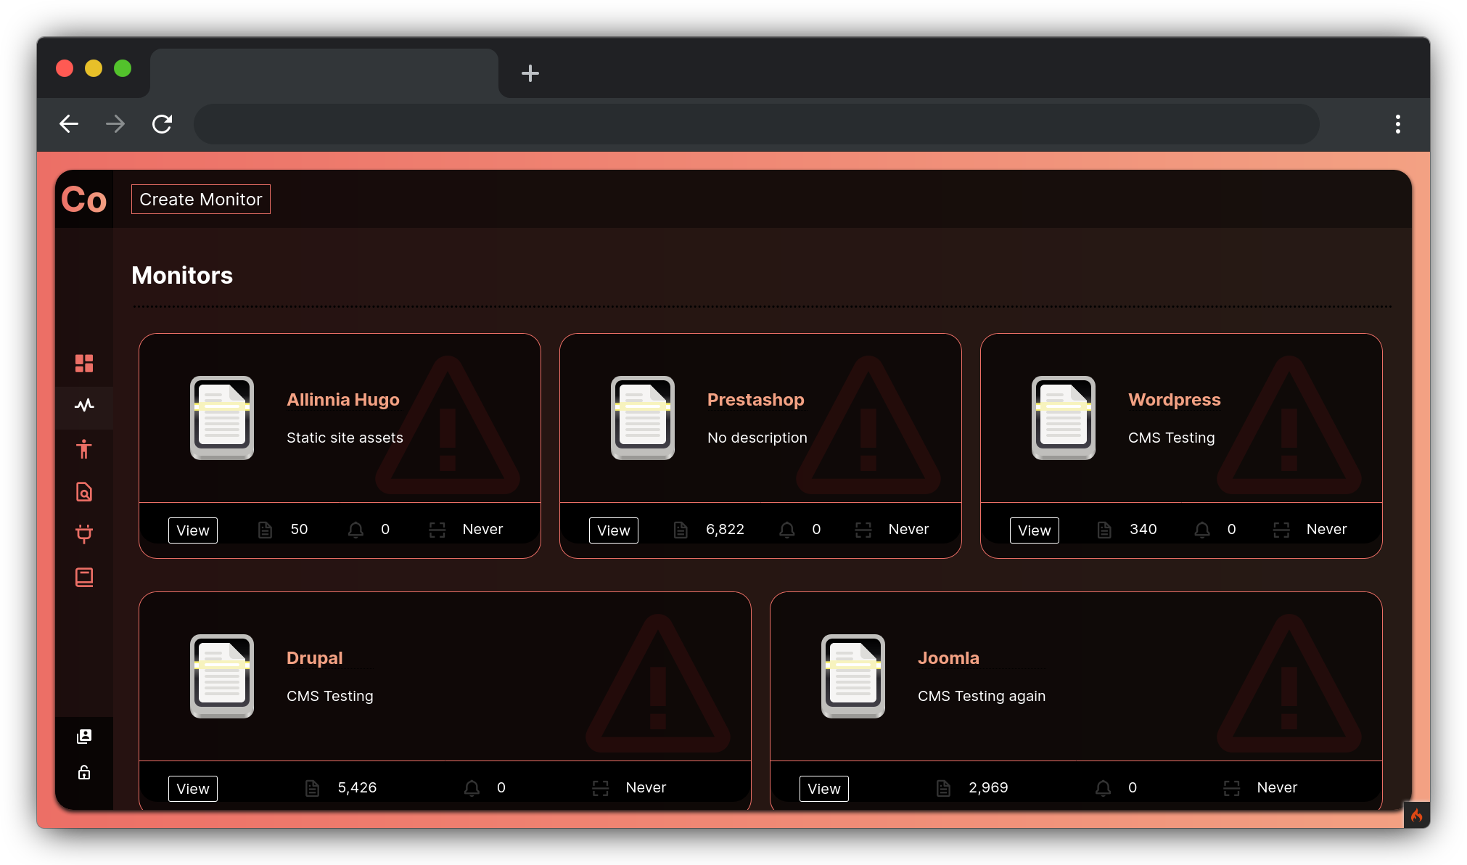Click the accessibility person icon in sidebar
This screenshot has height=865, width=1467.
(x=84, y=450)
